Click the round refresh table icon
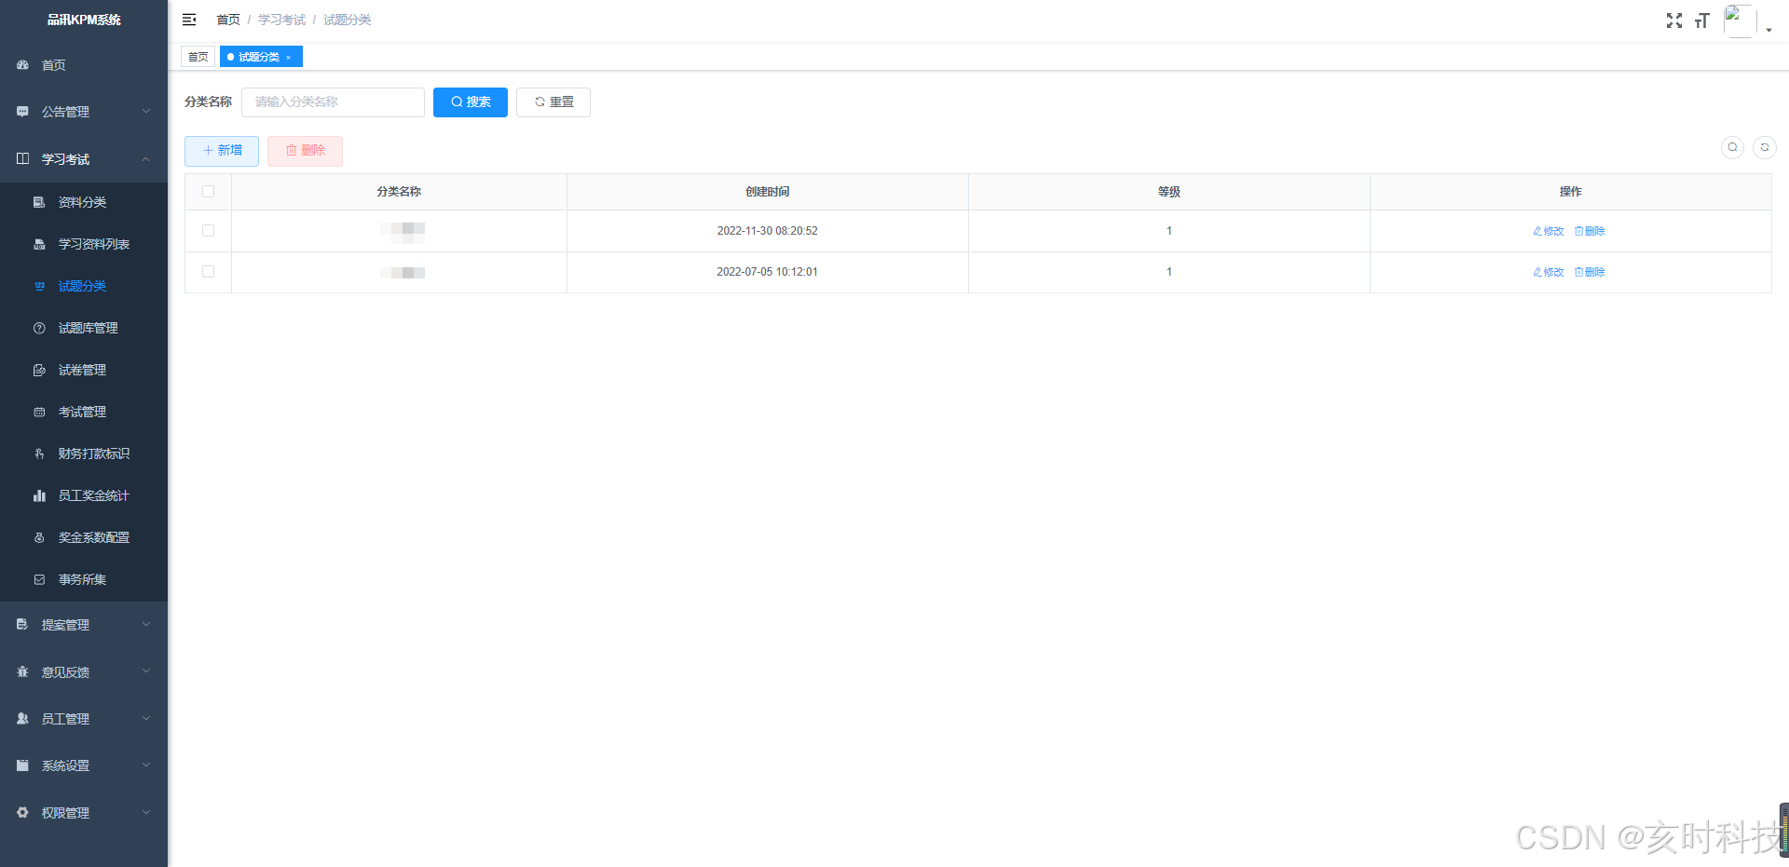This screenshot has height=867, width=1789. pyautogui.click(x=1764, y=147)
